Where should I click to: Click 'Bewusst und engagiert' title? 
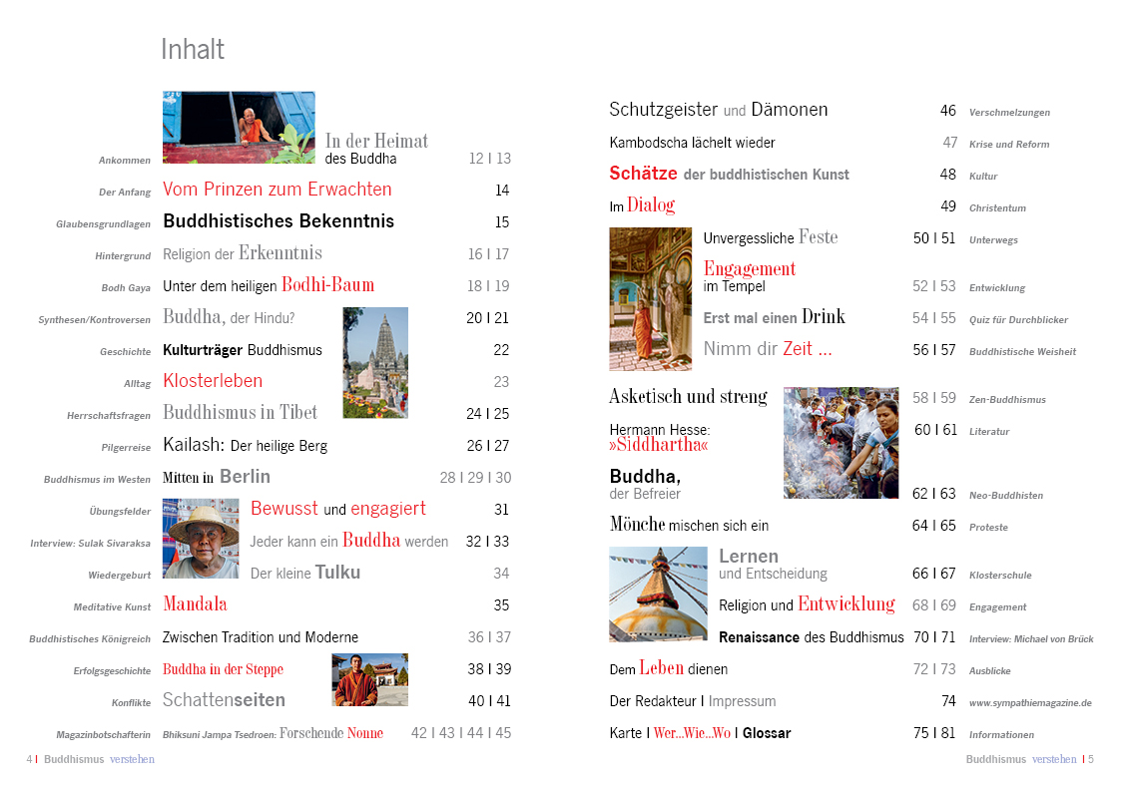338,509
